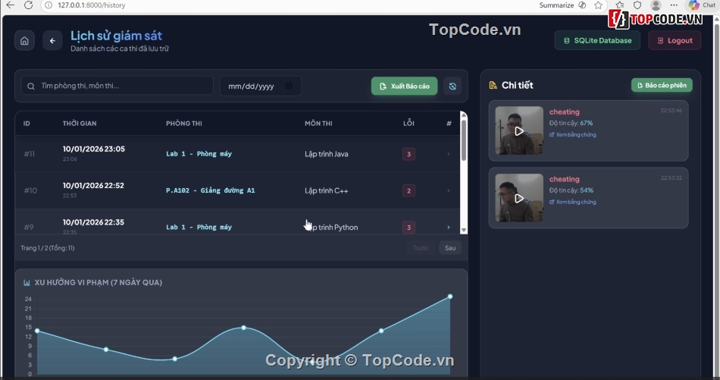720x380 pixels.
Task: Click the highest chart data point at 24
Action: pos(450,297)
